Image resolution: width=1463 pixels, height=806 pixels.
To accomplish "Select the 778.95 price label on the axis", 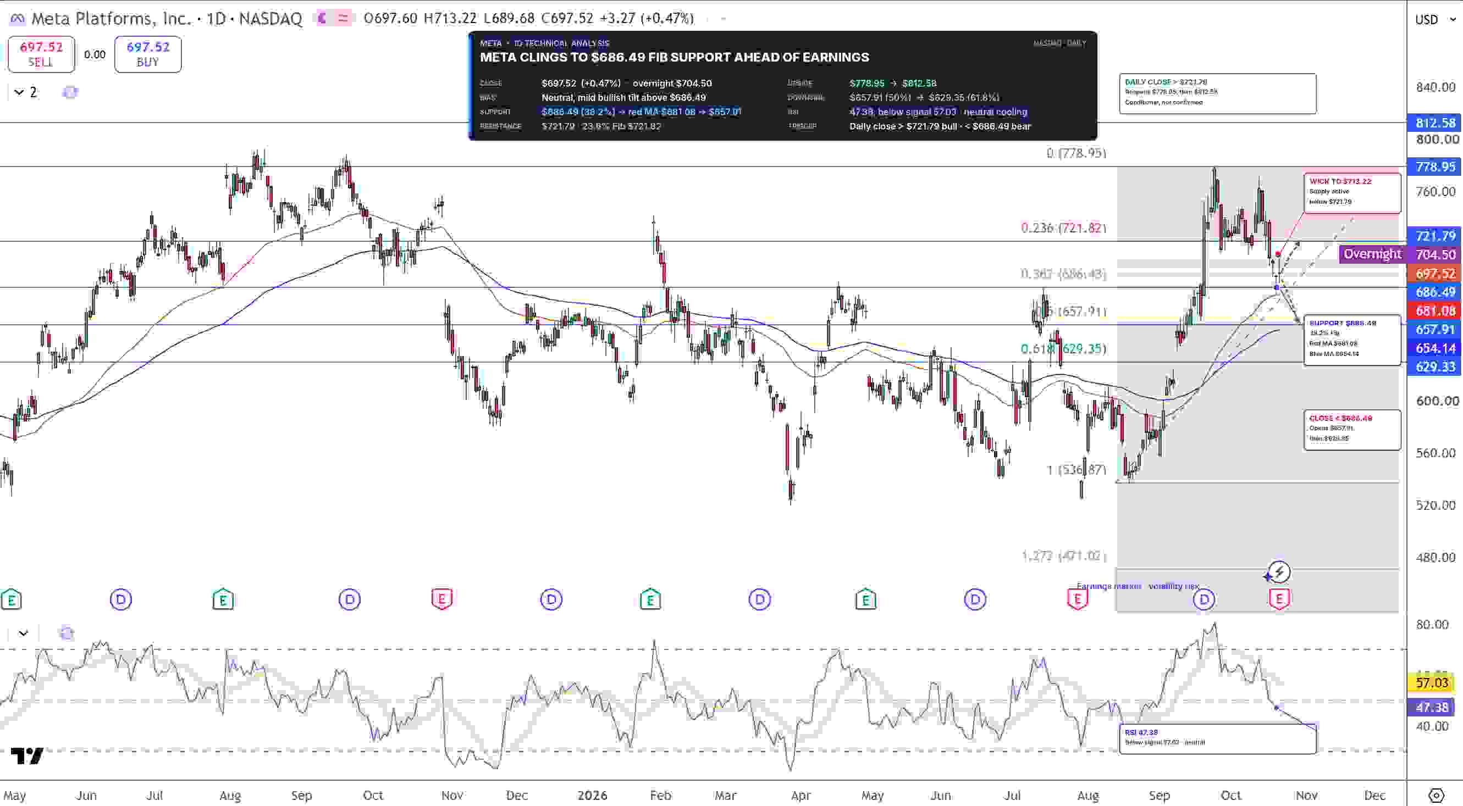I will (1435, 167).
